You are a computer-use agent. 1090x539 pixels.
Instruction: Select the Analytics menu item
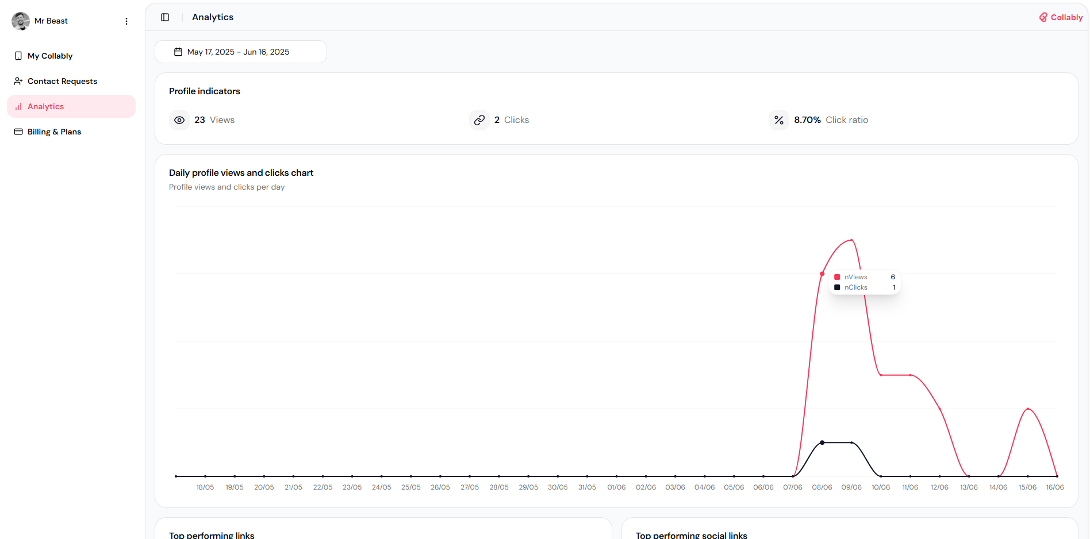pos(71,106)
